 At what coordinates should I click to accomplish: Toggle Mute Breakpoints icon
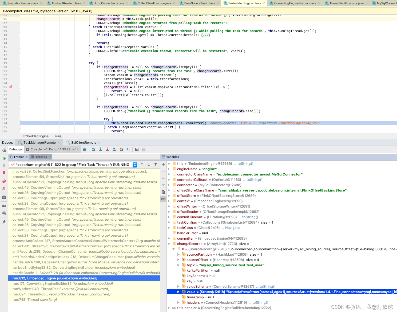click(x=4, y=188)
